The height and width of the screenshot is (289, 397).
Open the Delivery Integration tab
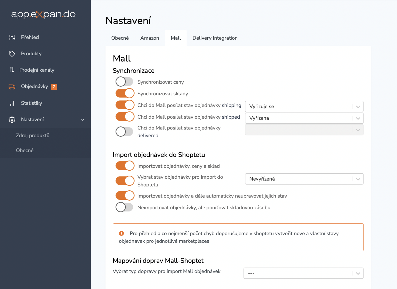coord(215,38)
